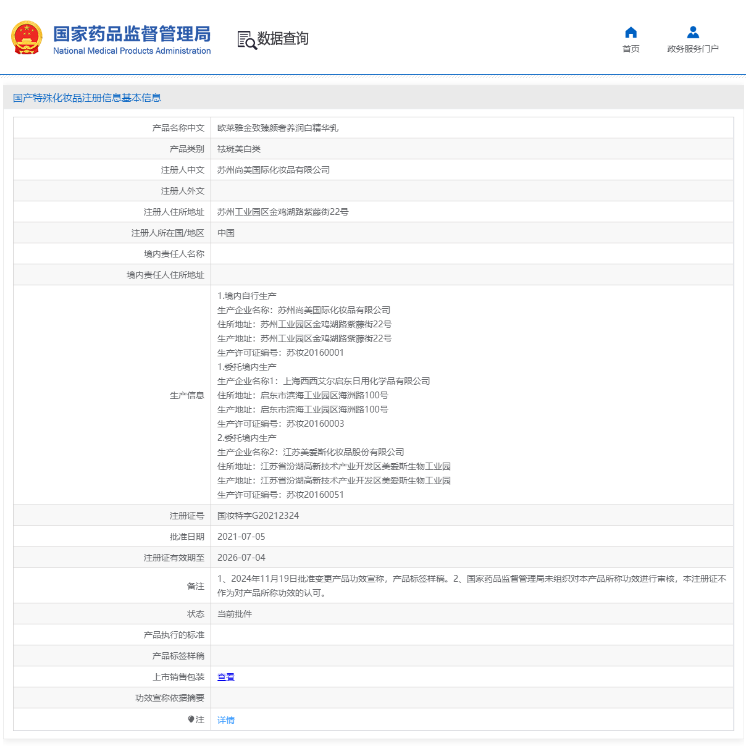Click the 生产信息 field label
746x746 pixels.
(187, 395)
